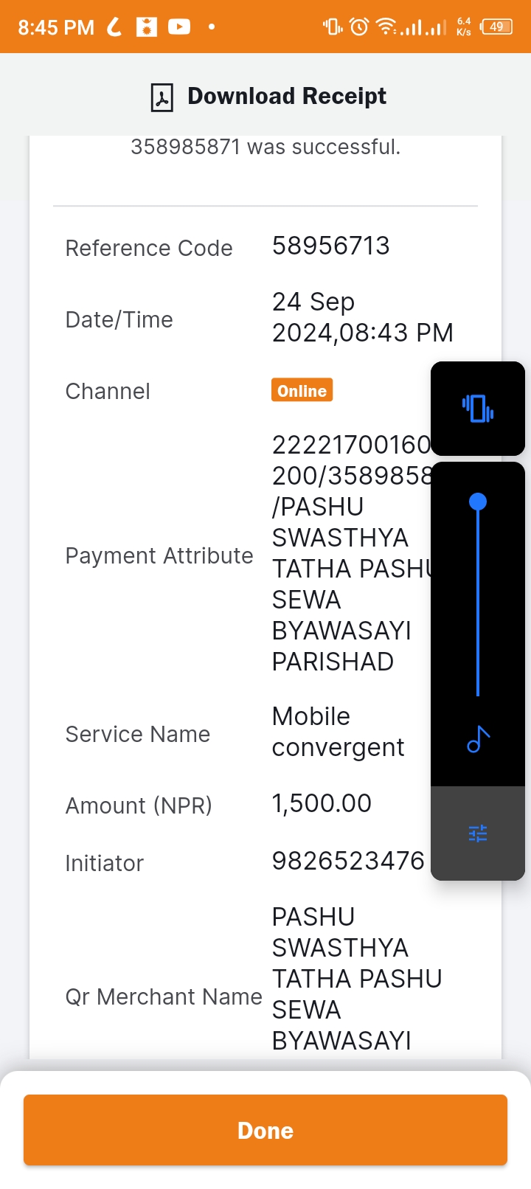Screen dimensions: 531x1189
Task: Tap the media volume slider handle
Action: [478, 502]
